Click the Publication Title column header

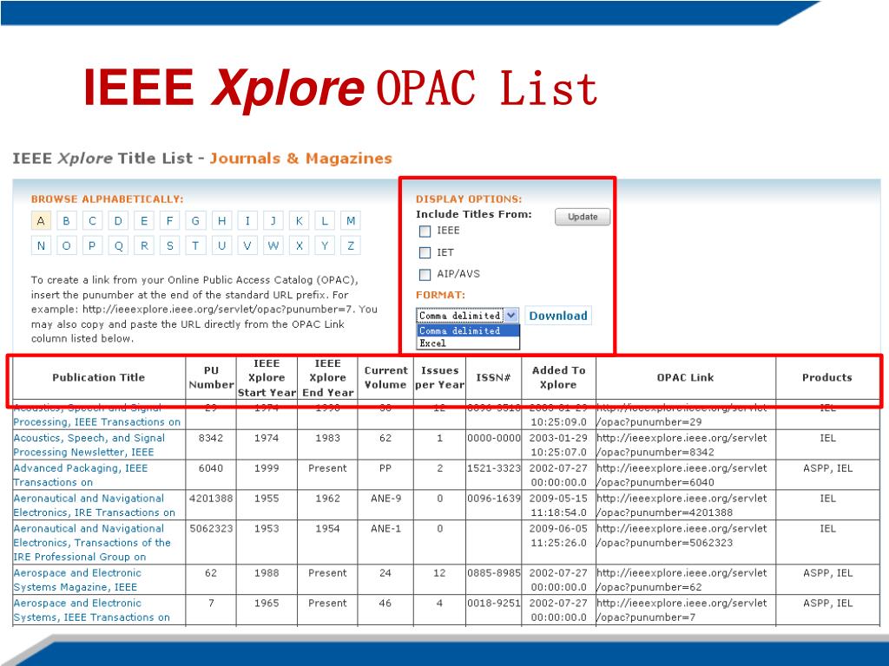point(99,378)
